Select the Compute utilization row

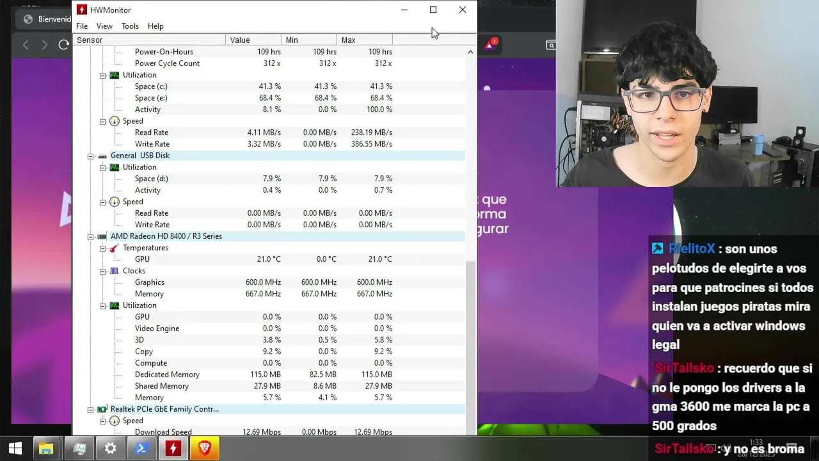269,363
